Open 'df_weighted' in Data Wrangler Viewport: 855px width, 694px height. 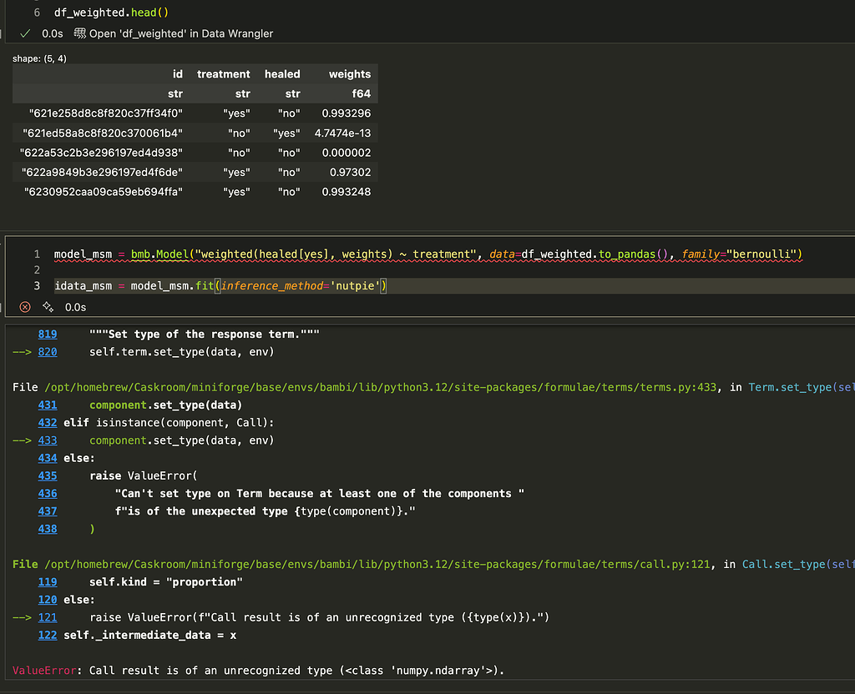coord(180,33)
